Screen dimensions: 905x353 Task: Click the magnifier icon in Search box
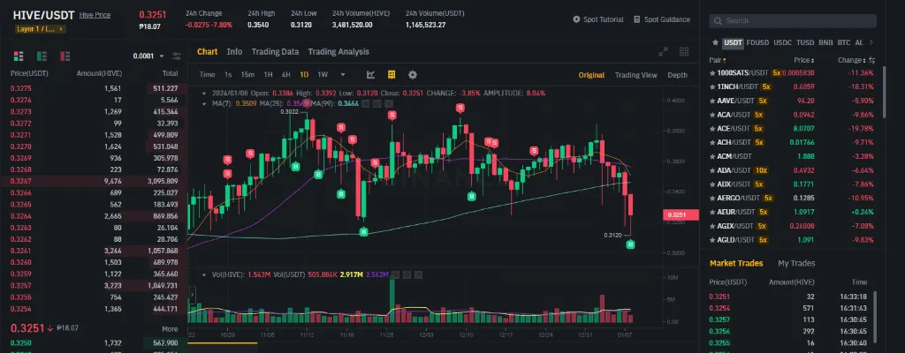(x=718, y=21)
